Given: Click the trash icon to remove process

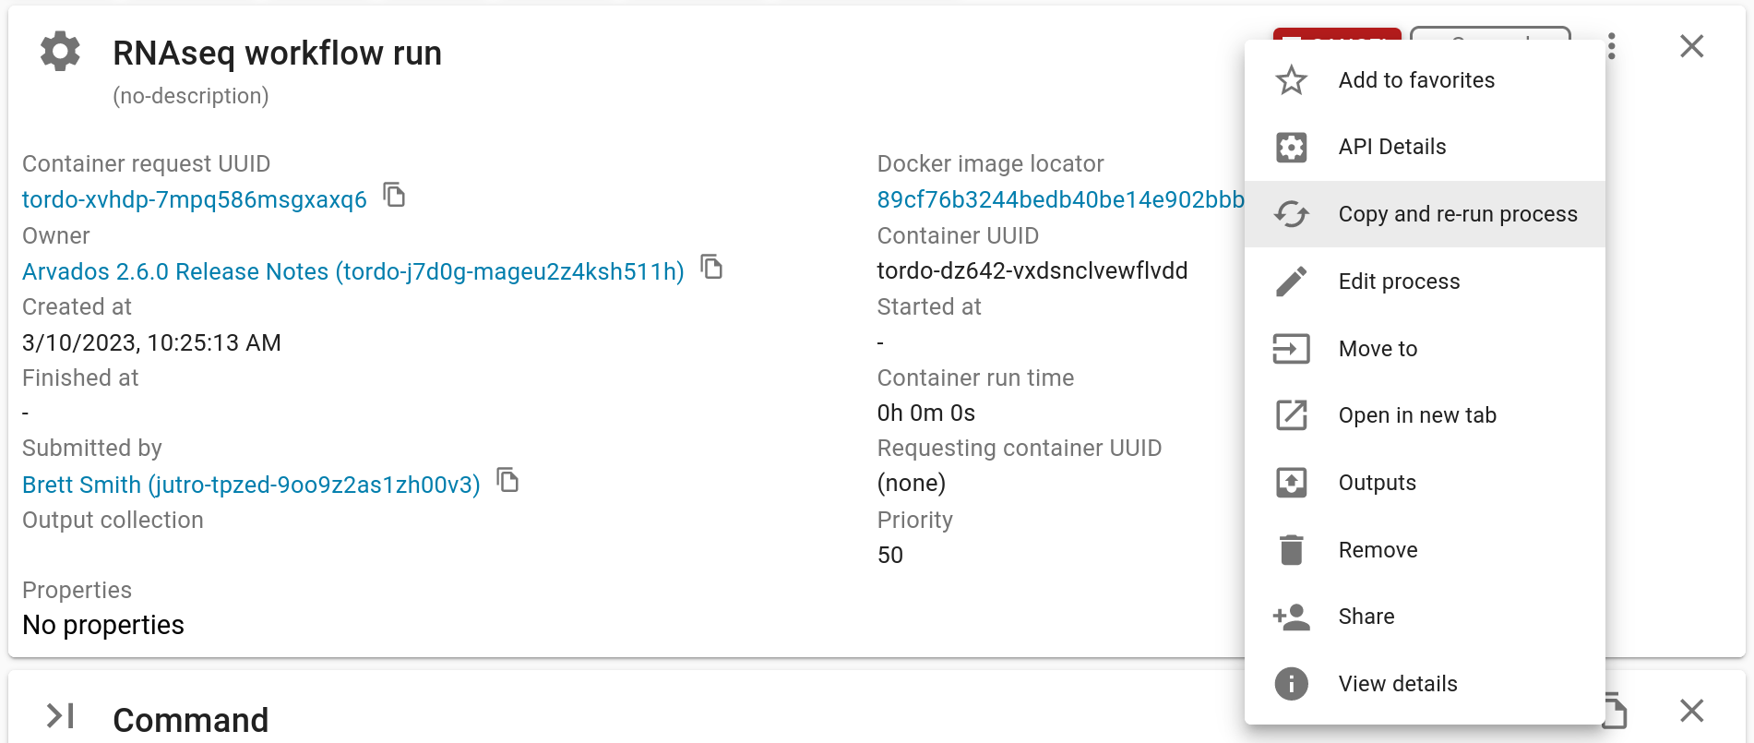Looking at the screenshot, I should (1291, 550).
